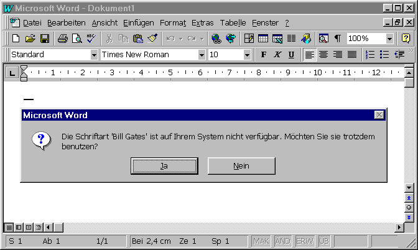The width and height of the screenshot is (418, 250).
Task: Toggle Italic formatting button
Action: [x=277, y=55]
